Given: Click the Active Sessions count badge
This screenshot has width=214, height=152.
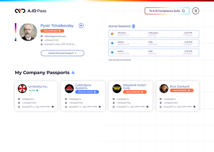Looking at the screenshot, I should pos(133,26).
